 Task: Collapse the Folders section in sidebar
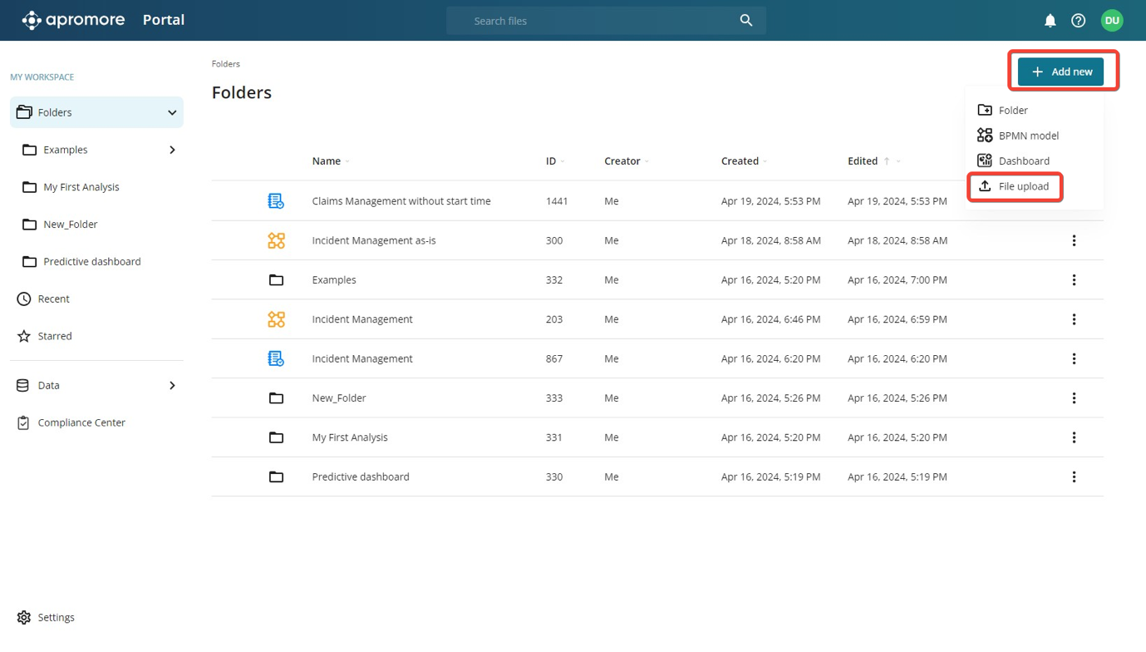172,113
